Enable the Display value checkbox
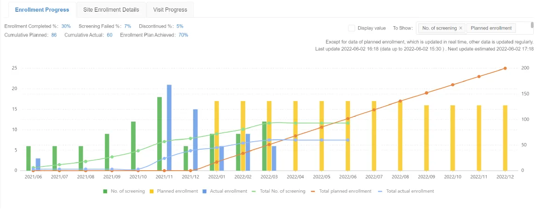Screen dimensions: 537x209 [352, 28]
